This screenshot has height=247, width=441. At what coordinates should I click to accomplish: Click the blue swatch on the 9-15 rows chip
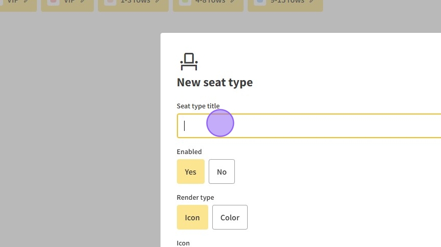point(260,2)
